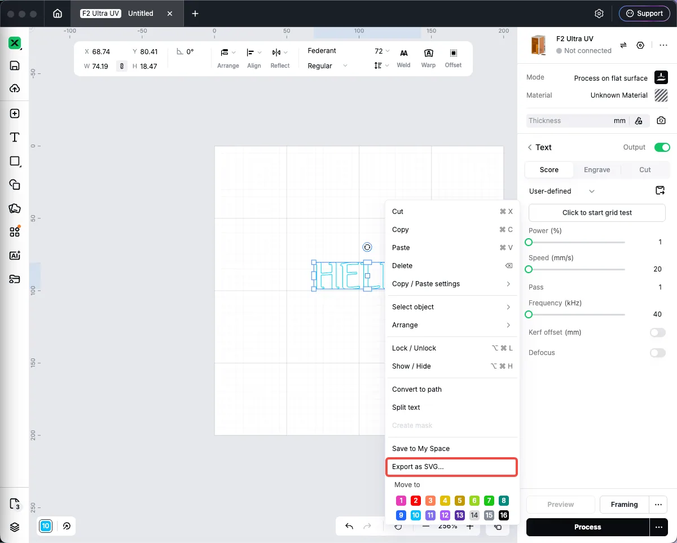Viewport: 677px width, 543px height.
Task: Click the undo arrow in bottom toolbar
Action: point(349,527)
